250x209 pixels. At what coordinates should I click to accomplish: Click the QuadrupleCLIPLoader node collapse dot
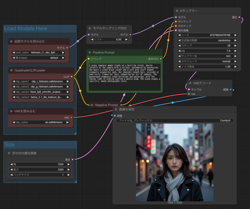pos(11,71)
